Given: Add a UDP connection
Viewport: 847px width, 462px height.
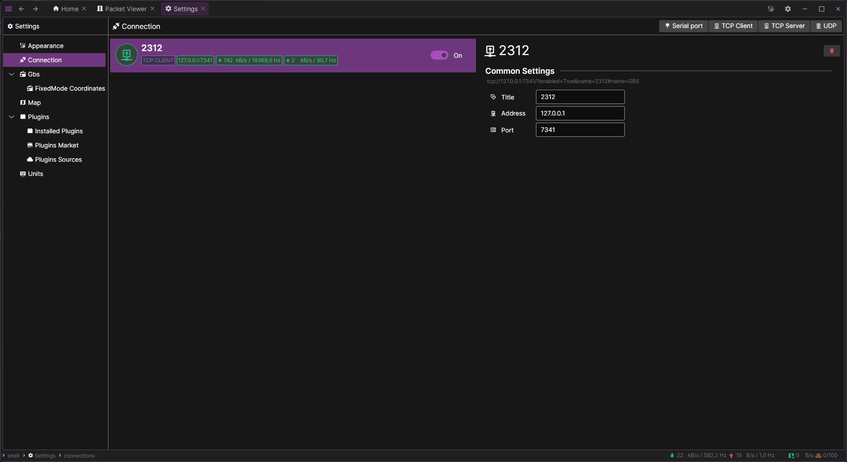Looking at the screenshot, I should pos(826,26).
